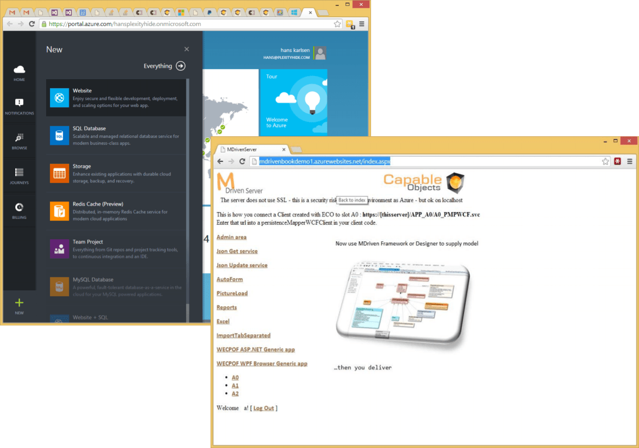Click MDrivenServer address bar URL
The height and width of the screenshot is (448, 639).
(324, 161)
